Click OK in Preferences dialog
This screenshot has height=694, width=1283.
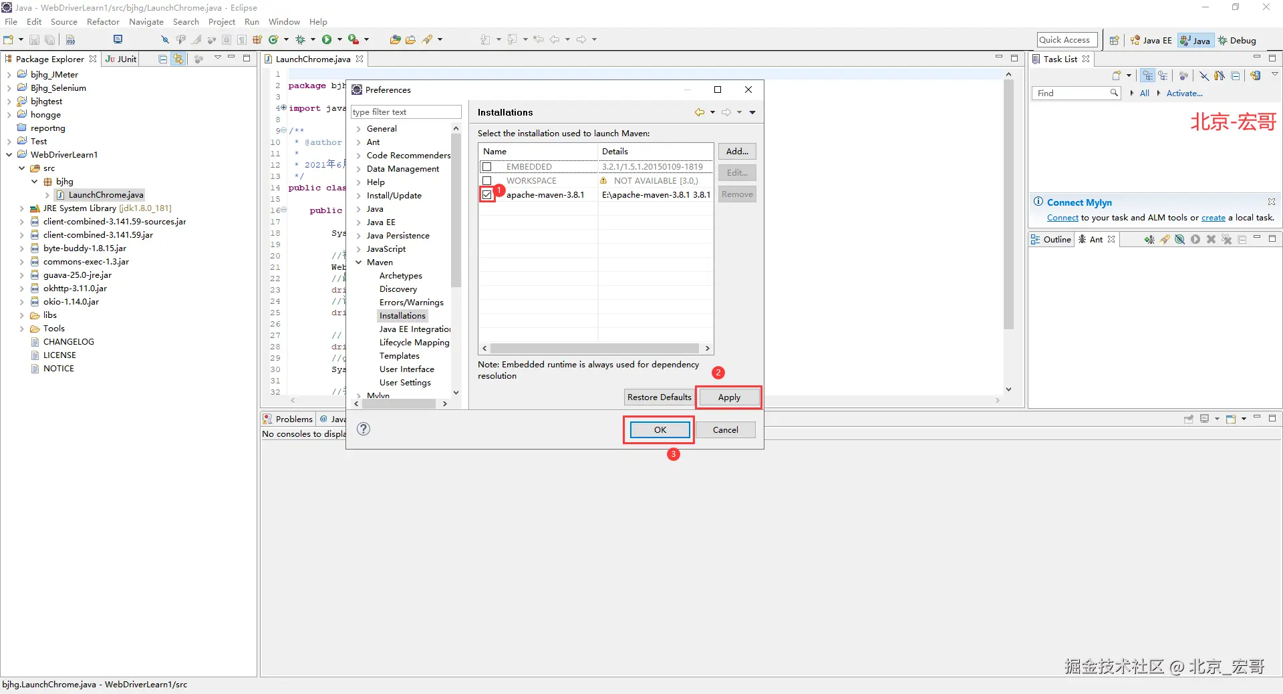point(660,429)
